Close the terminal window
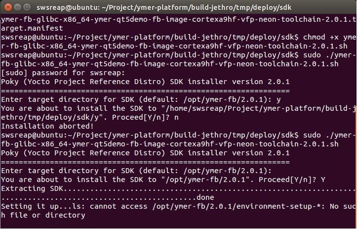This screenshot has width=358, height=229. [x=7, y=8]
